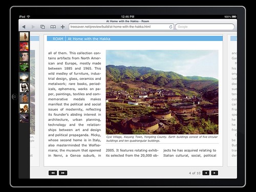Focus the treesaver.net URL address field
Viewport: 256px width, 192px height.
[x=121, y=27]
